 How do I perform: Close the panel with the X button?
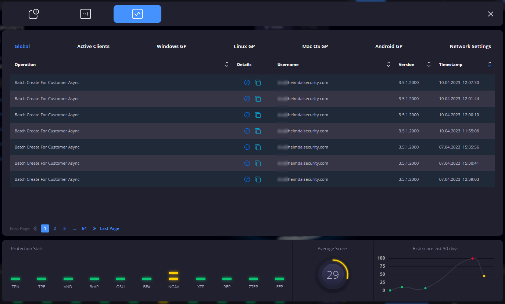(x=491, y=14)
